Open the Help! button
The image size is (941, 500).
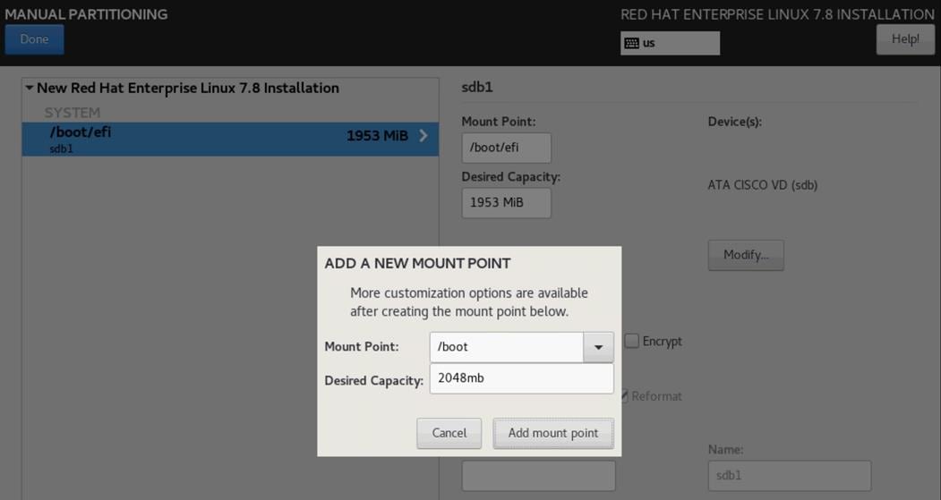tap(905, 39)
